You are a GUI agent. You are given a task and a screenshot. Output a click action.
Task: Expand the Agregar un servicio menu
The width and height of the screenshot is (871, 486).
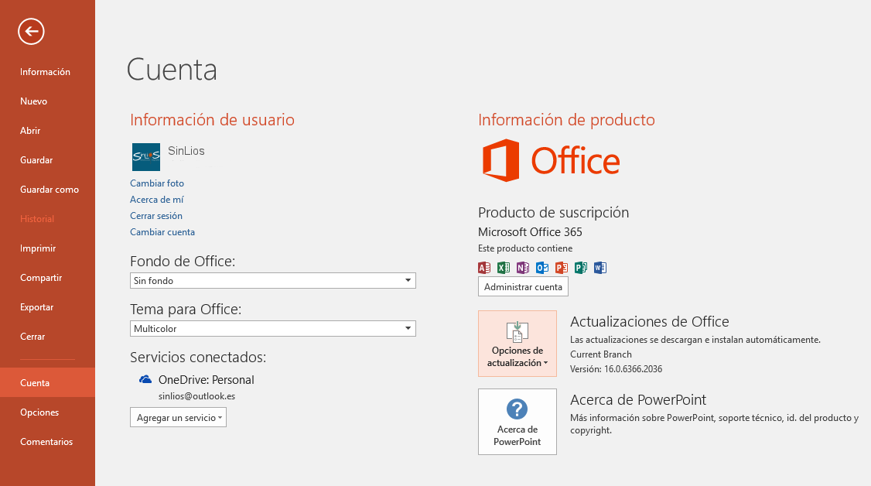click(178, 417)
